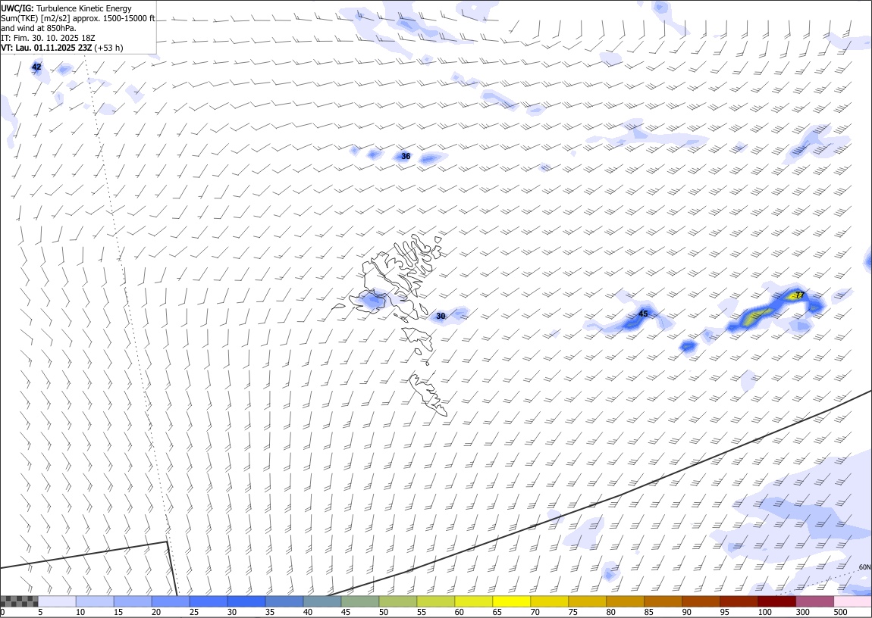
Task: Click the '36' TKE value label
Action: tap(406, 157)
